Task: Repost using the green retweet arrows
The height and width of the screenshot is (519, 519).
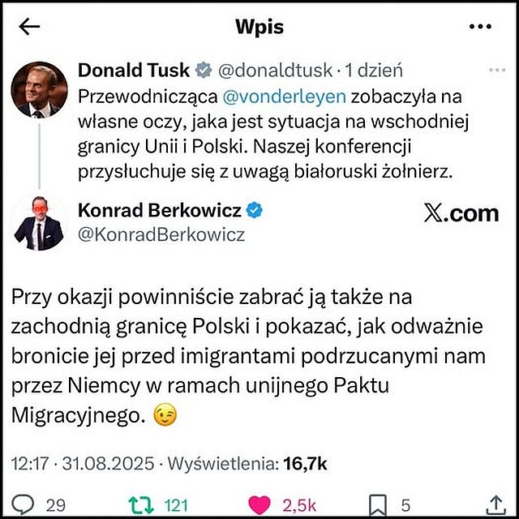Action: 141,505
